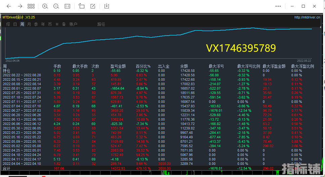Open the 路径 (path) option
Screen dimensions: 325x177
101,24
